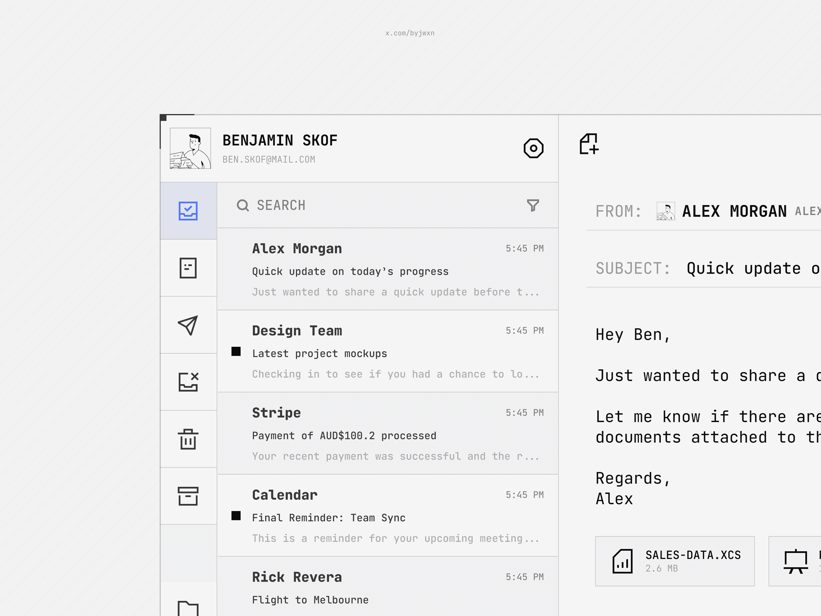Open the settings octagon icon
The height and width of the screenshot is (616, 821).
click(533, 148)
